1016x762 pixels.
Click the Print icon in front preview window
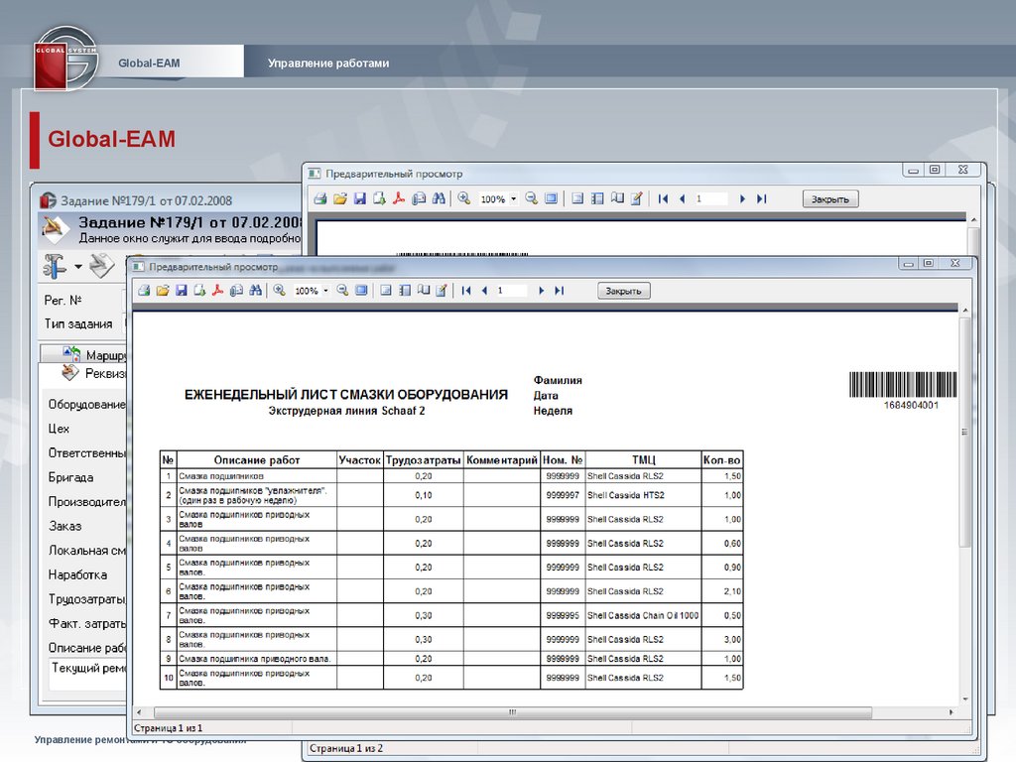point(143,291)
